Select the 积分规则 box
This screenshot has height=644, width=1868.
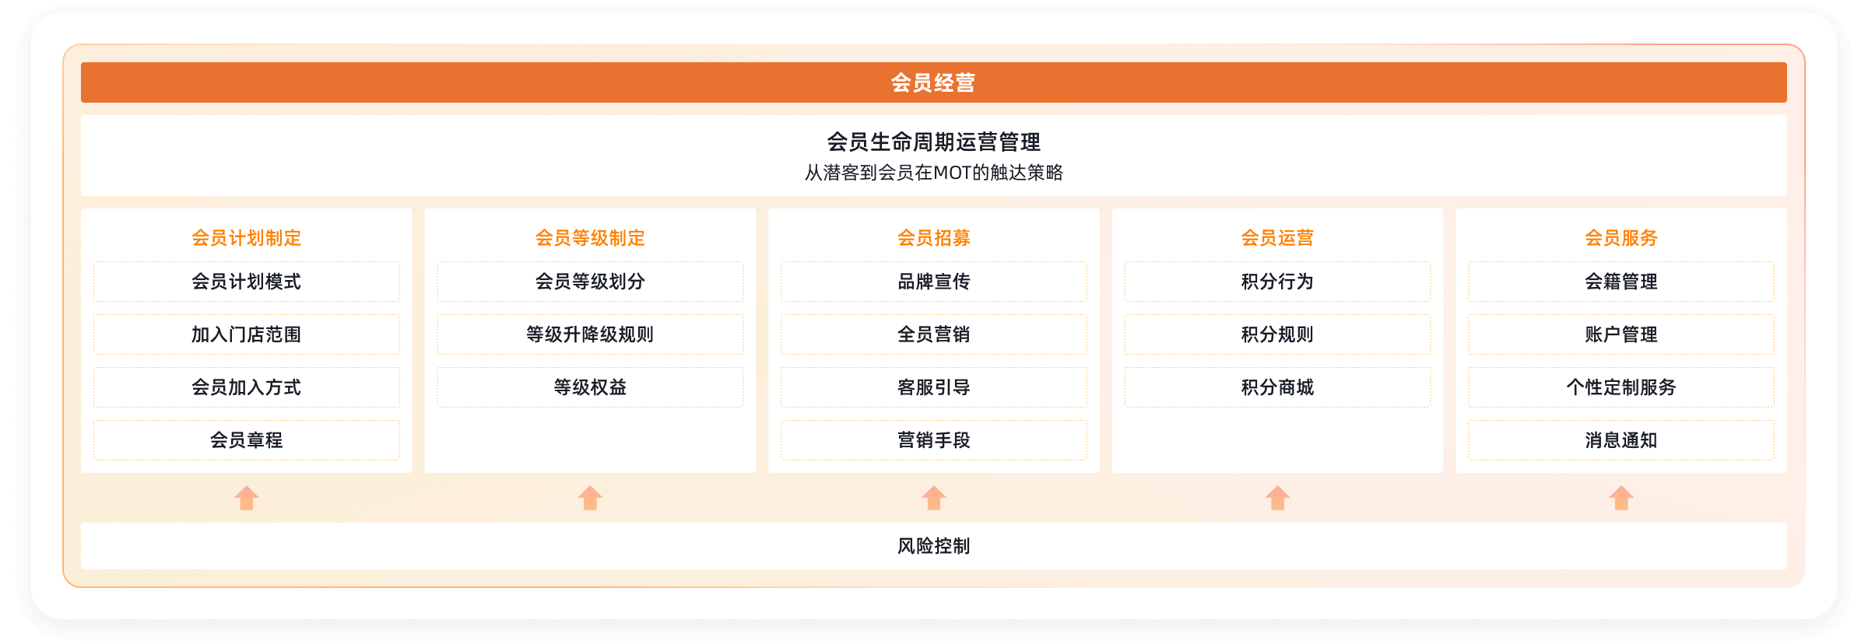tap(1277, 334)
